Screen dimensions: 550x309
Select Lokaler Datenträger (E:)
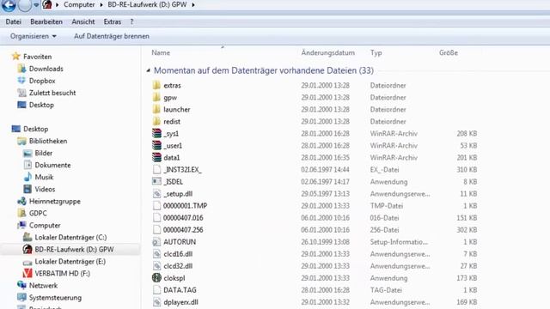click(70, 261)
